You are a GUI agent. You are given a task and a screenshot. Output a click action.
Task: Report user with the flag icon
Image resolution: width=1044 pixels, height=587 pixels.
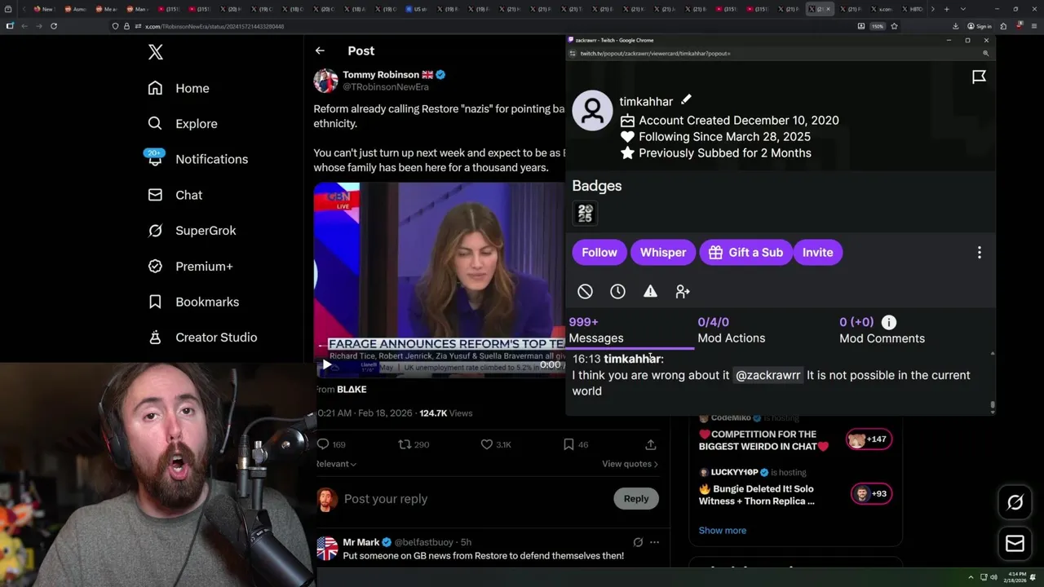(979, 77)
